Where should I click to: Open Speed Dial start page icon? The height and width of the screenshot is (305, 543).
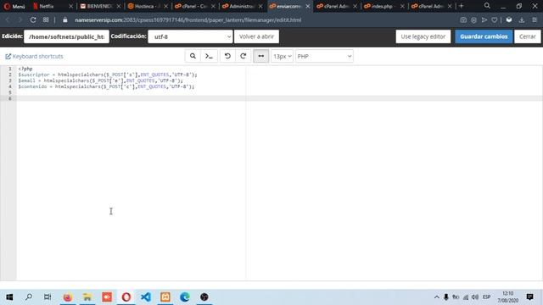pos(46,20)
